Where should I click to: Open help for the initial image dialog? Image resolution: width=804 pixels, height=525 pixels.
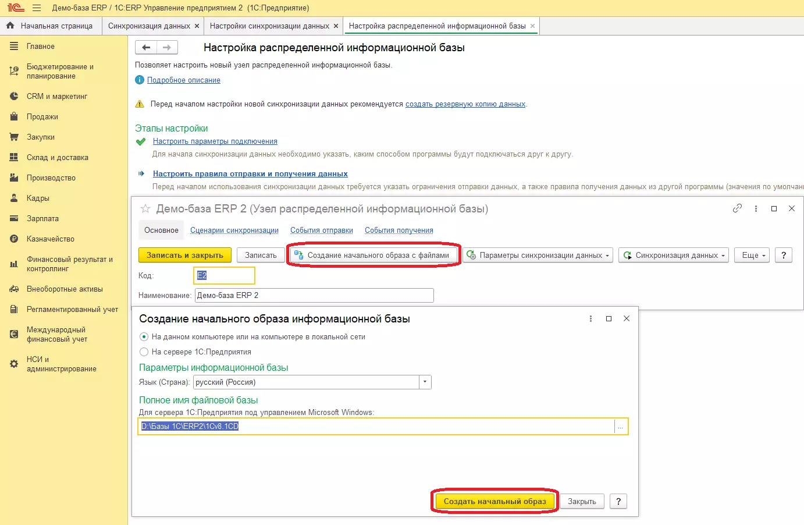tap(618, 502)
